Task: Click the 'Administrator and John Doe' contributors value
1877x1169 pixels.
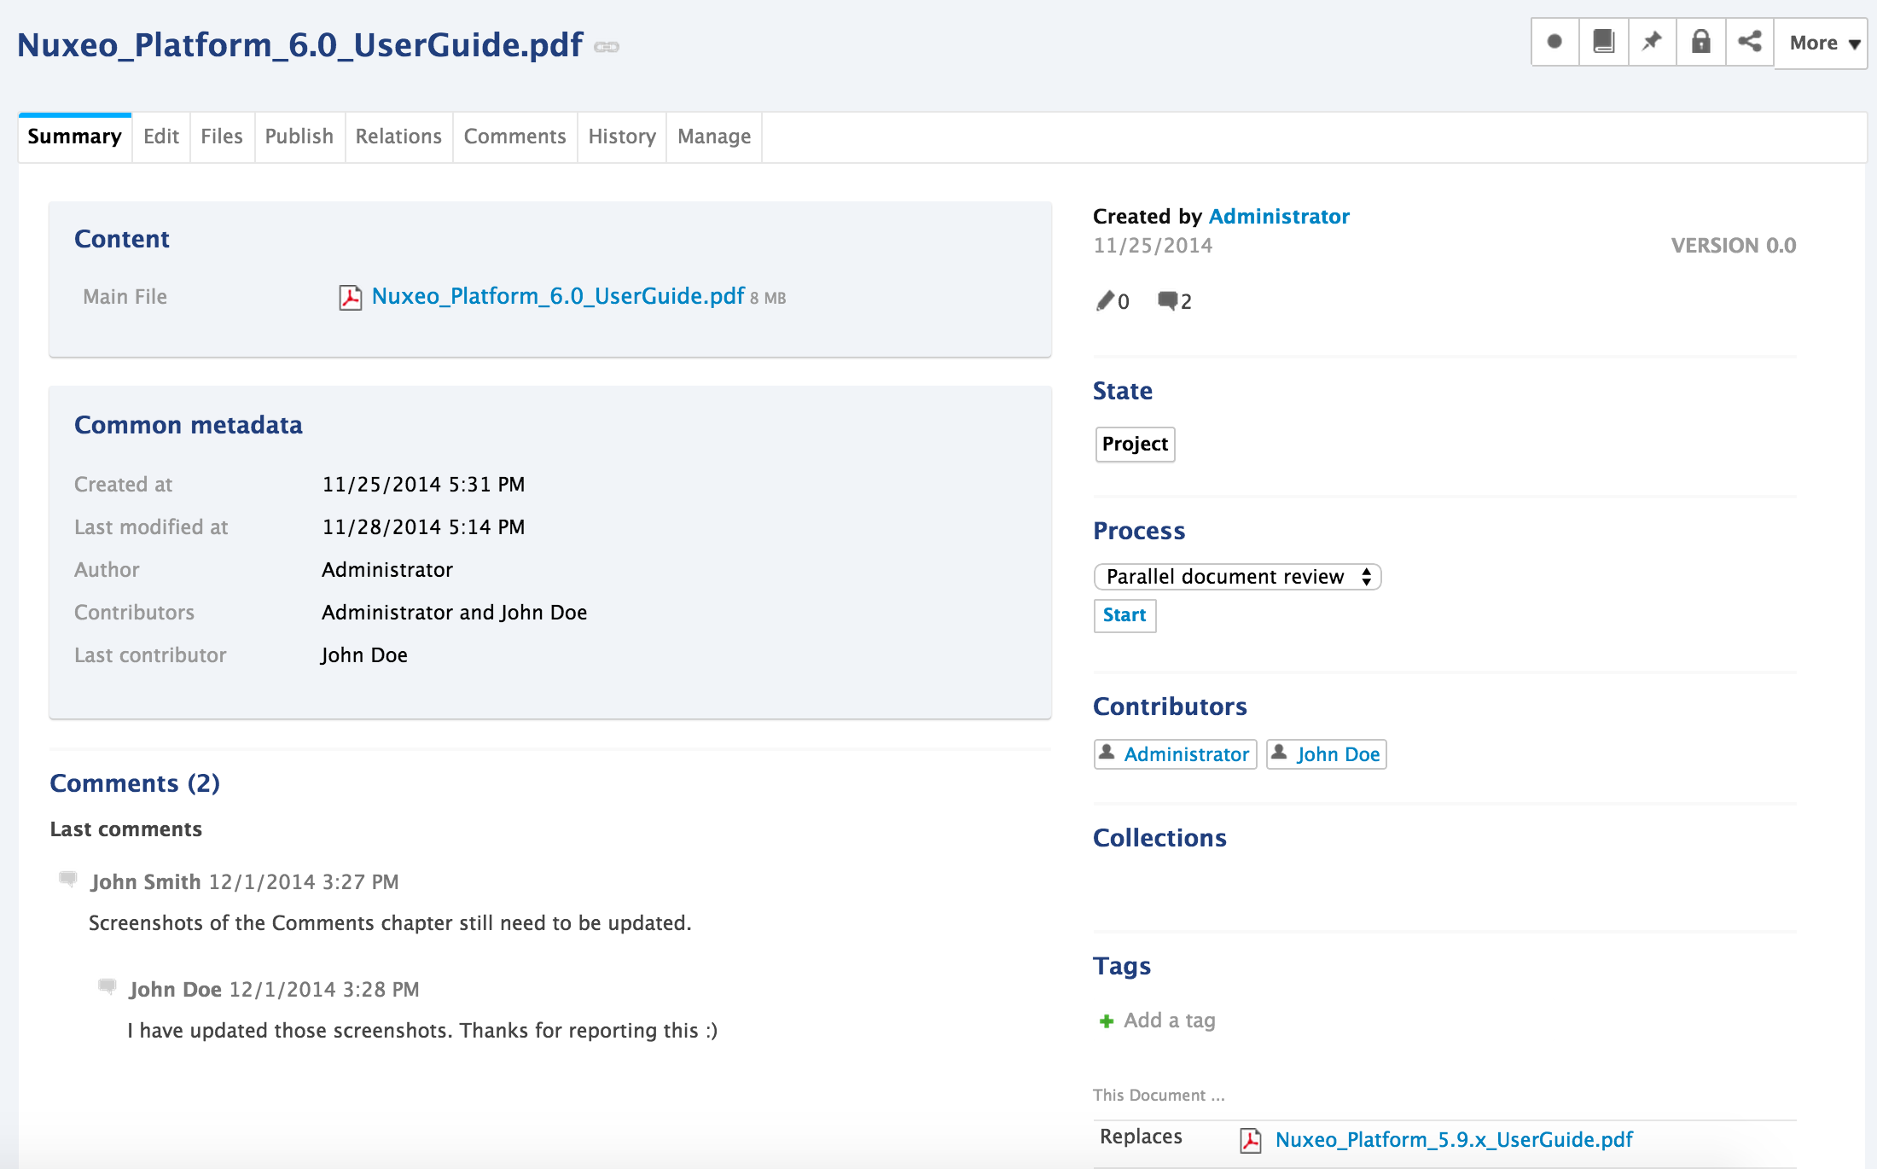Action: tap(454, 613)
